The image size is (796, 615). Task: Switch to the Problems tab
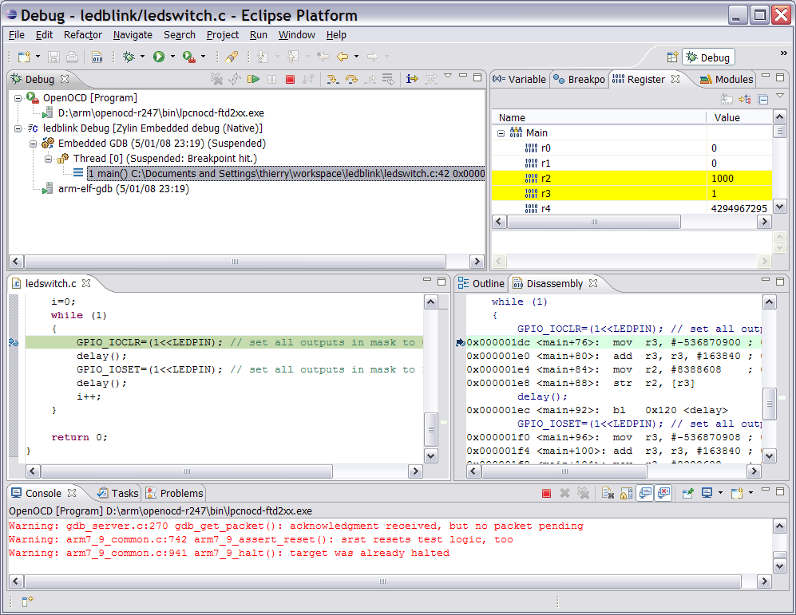[x=174, y=493]
